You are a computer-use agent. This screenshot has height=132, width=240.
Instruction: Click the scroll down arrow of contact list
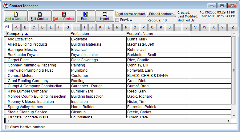[x=234, y=116]
